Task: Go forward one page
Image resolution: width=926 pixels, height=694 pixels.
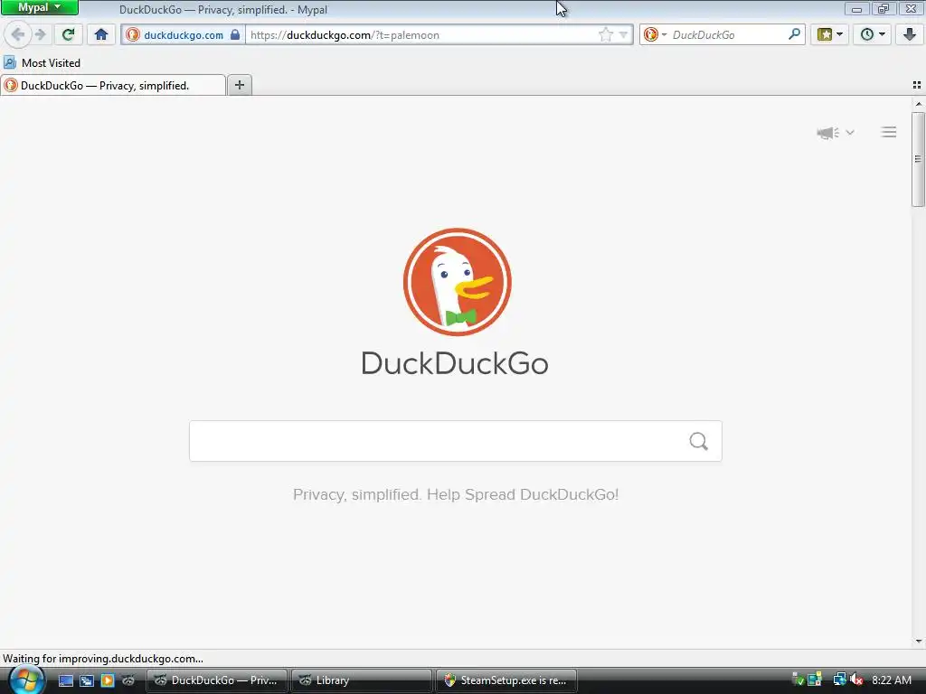Action: 41,35
